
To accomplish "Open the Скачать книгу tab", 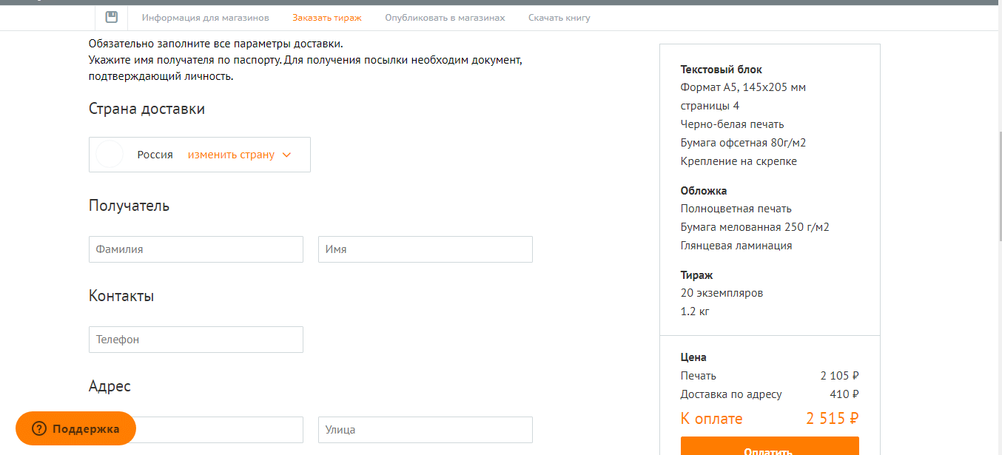I will 559,18.
